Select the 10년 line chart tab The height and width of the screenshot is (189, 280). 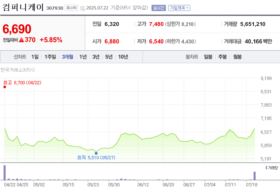point(123,57)
